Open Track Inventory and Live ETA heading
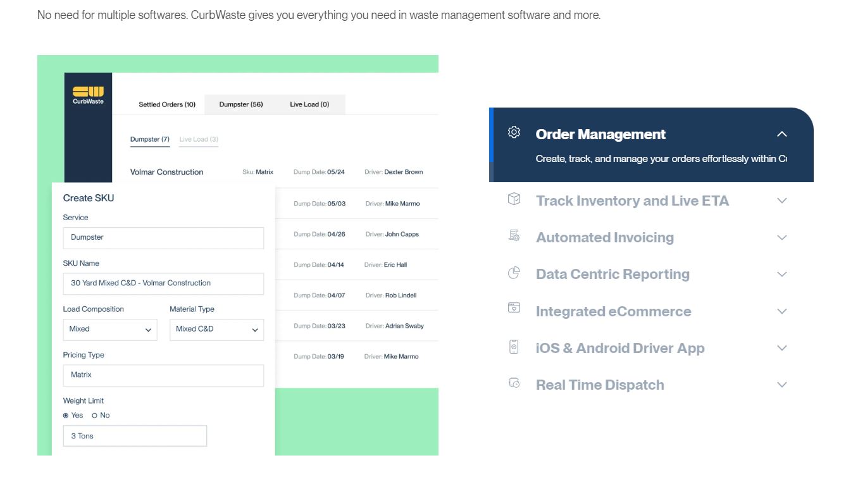The image size is (846, 496). coord(632,201)
